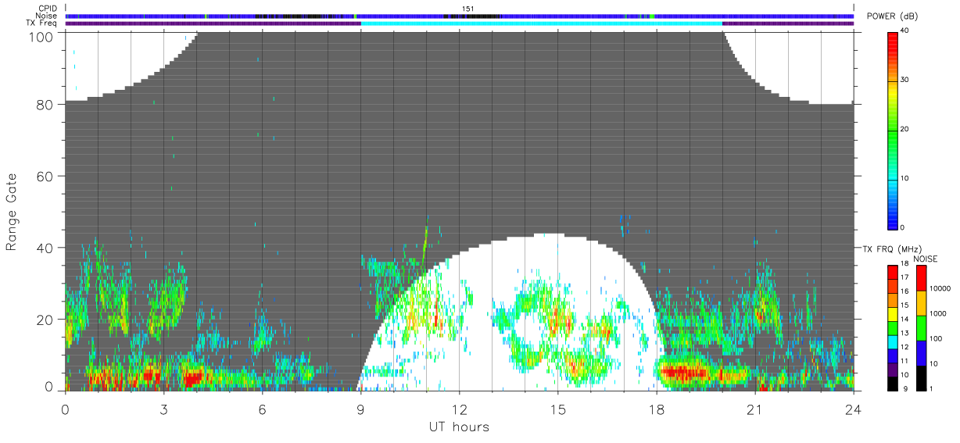Click the 30 tick on the power colorbar

[x=905, y=80]
